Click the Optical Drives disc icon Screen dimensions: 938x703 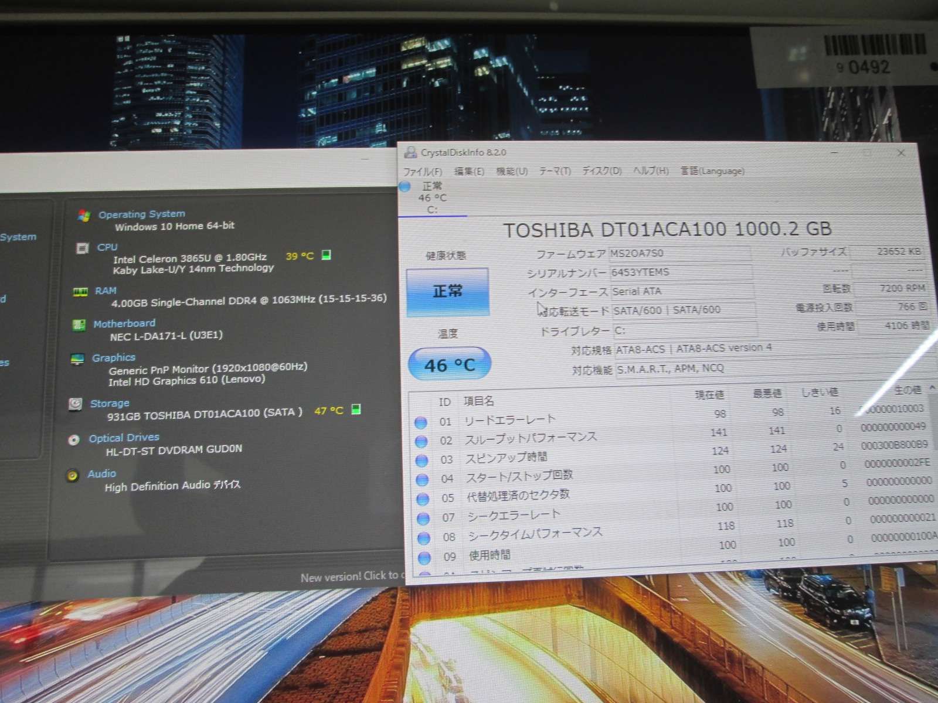point(74,439)
